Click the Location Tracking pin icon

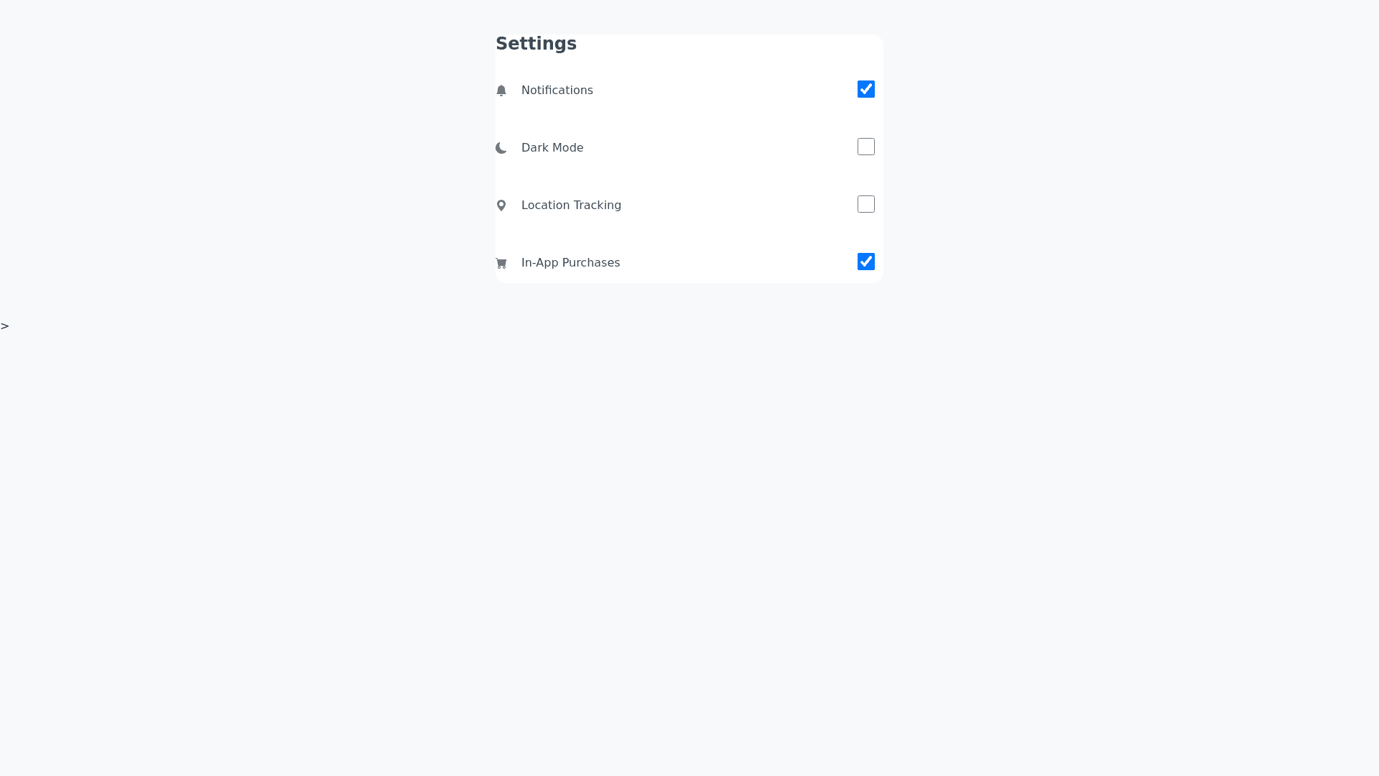[x=501, y=205]
